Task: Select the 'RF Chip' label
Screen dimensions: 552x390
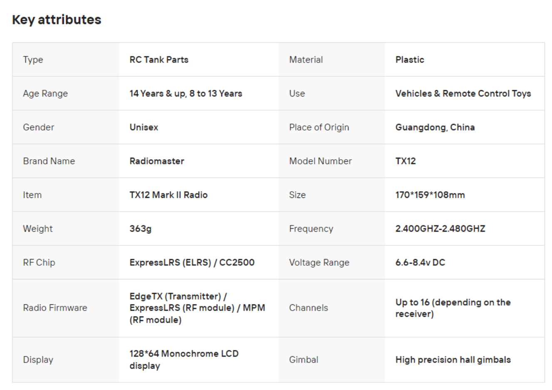Action: 39,262
